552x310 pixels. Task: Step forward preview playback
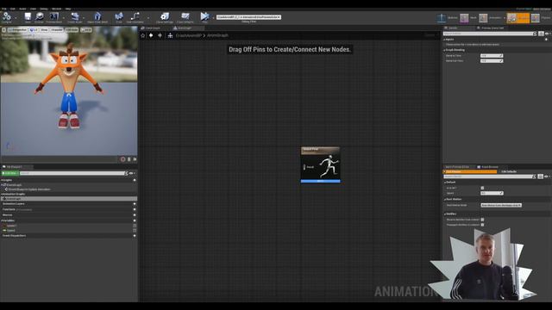pos(135,159)
